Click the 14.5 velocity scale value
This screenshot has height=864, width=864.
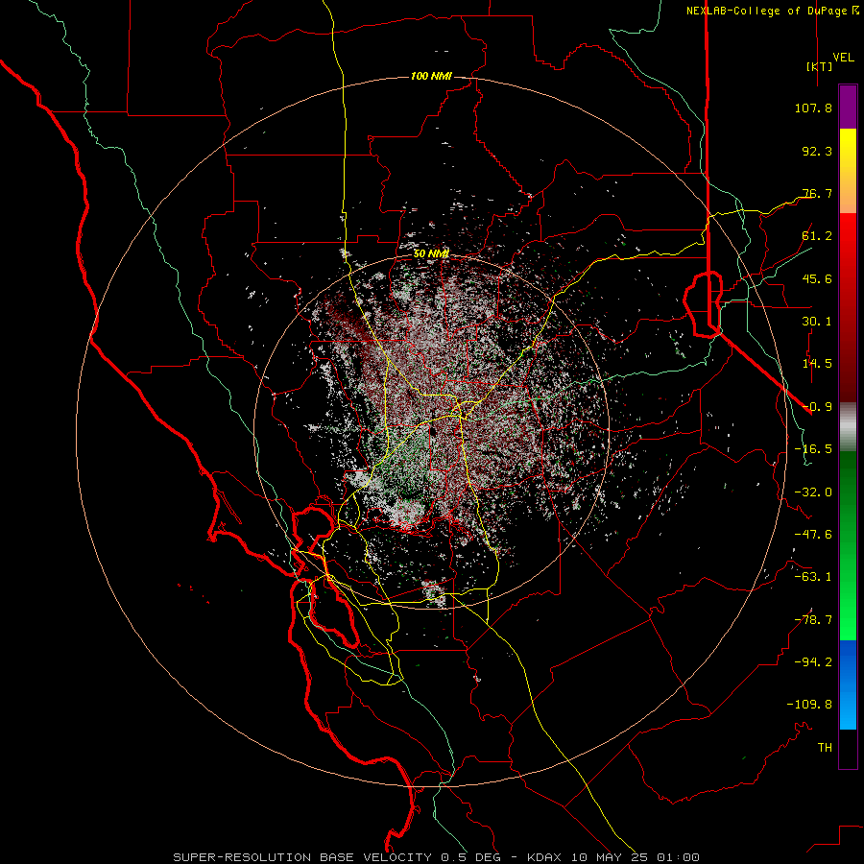pos(817,364)
